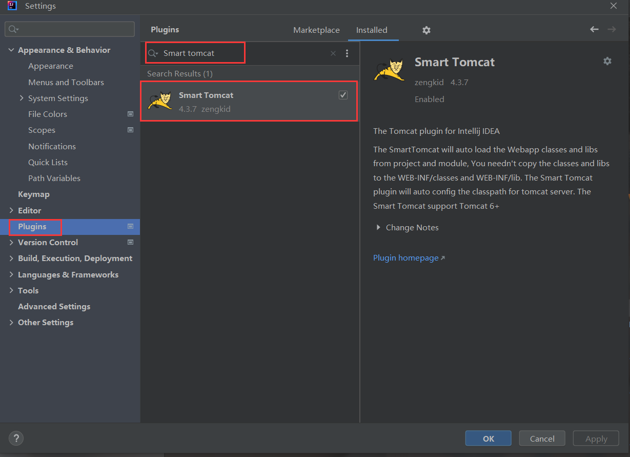Click the IntelliJ IDEA title bar icon
Screen dimensions: 630x457
tap(12, 6)
